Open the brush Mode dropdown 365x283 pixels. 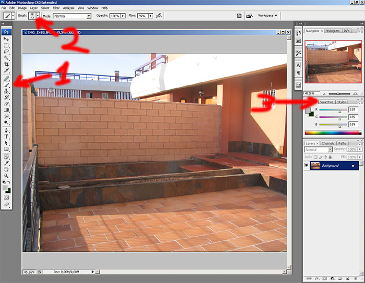tap(89, 16)
